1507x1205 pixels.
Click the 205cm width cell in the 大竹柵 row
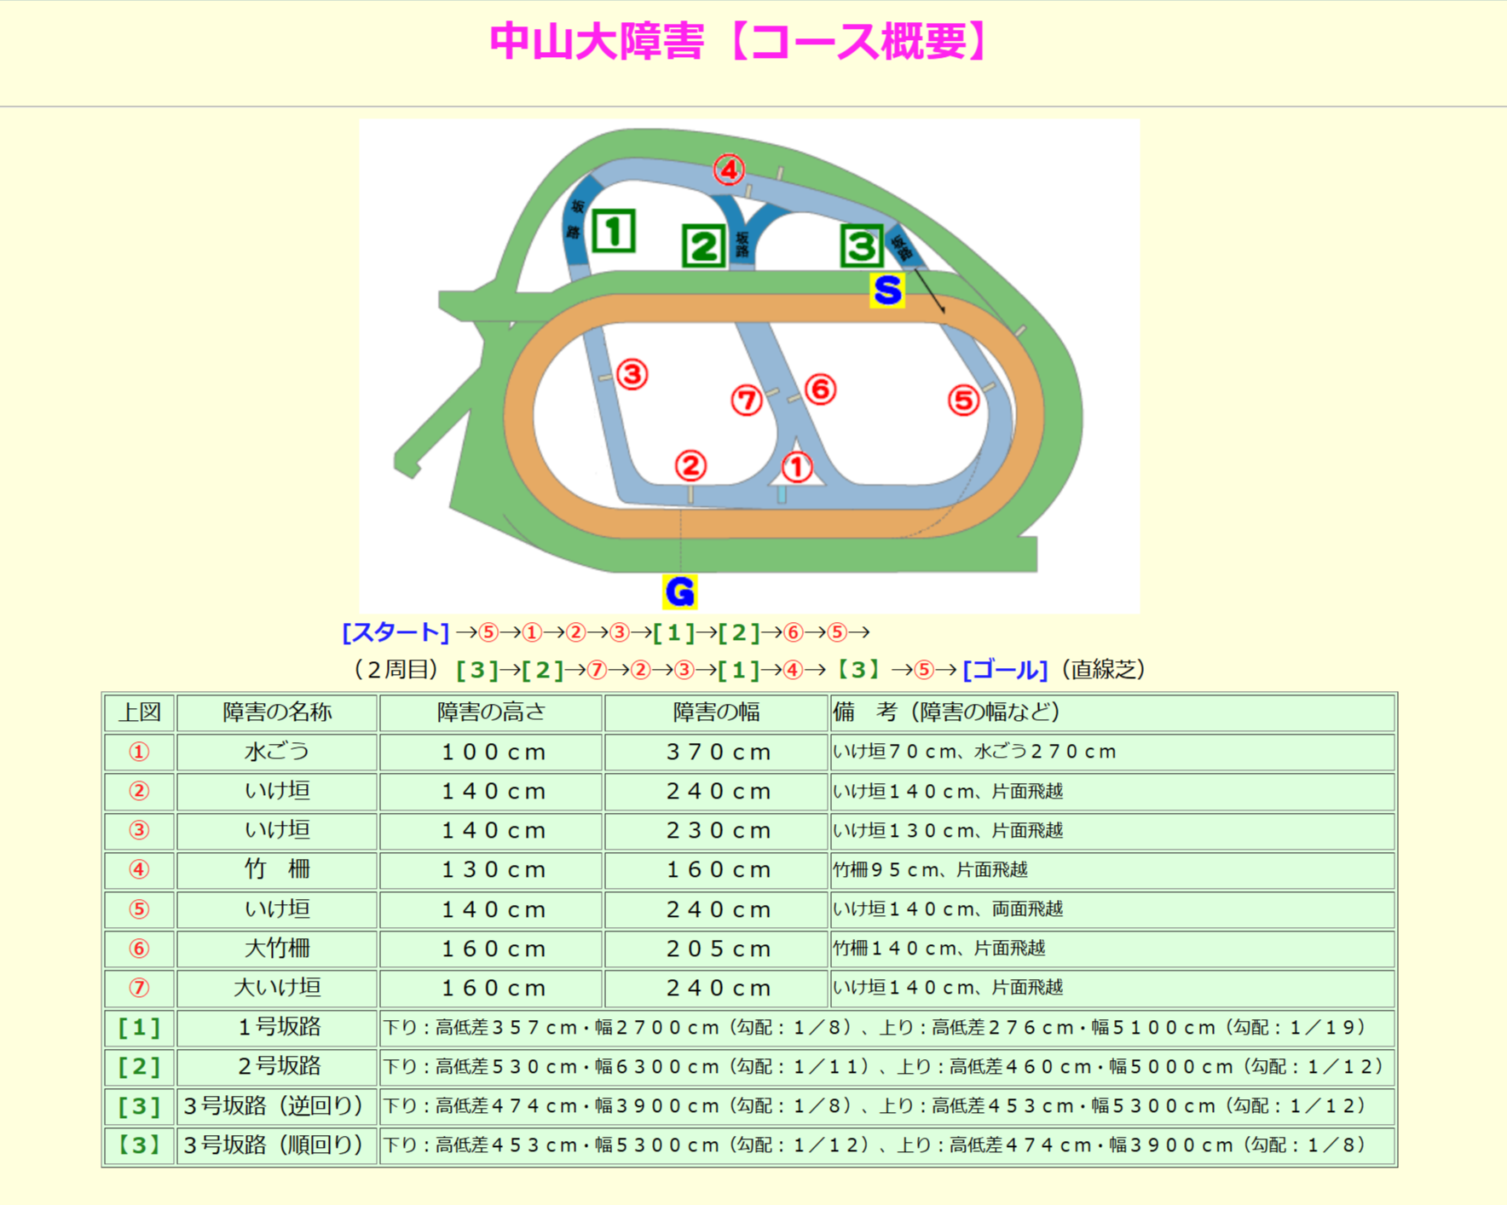tap(717, 948)
